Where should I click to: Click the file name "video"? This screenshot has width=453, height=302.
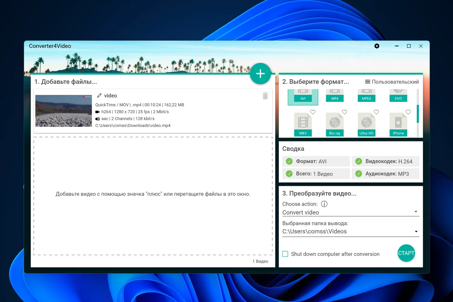coord(111,96)
